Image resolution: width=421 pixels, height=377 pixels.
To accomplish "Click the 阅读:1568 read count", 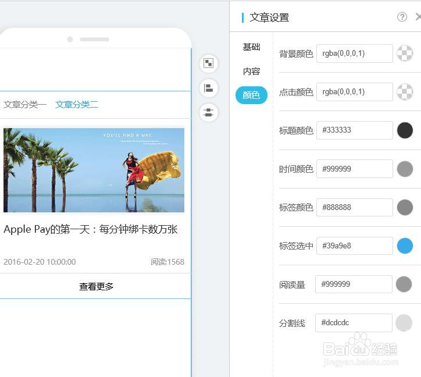I will pos(167,262).
